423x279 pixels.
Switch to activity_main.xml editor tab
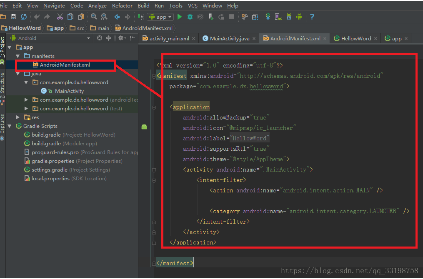pyautogui.click(x=169, y=39)
